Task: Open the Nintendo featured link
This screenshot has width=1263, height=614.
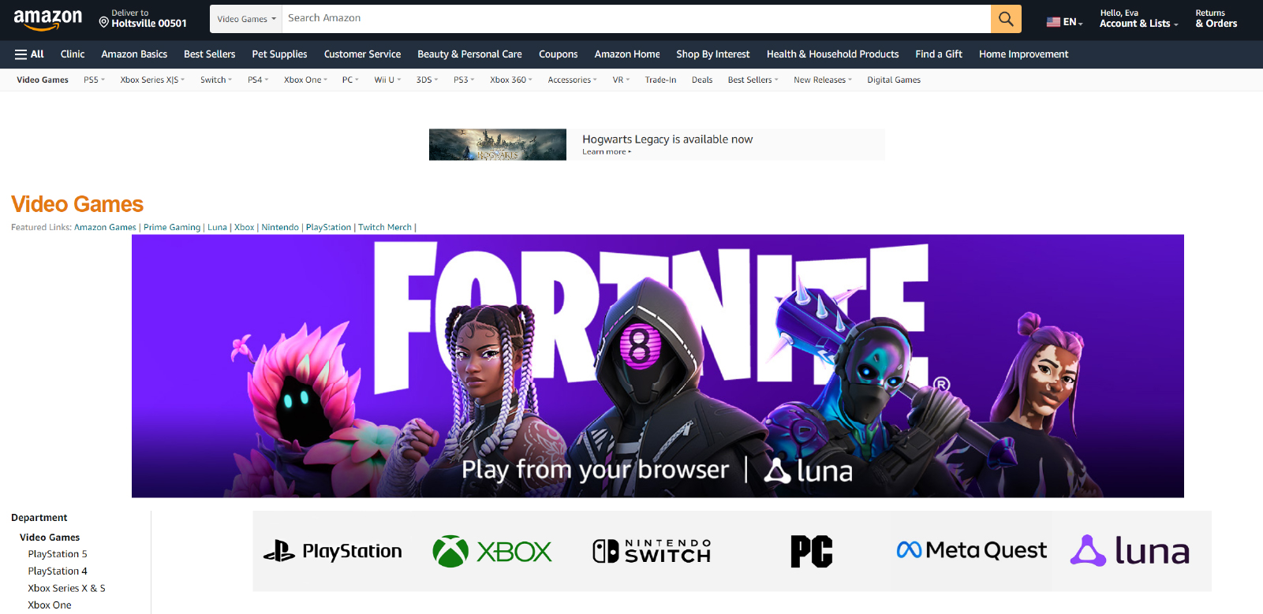Action: pyautogui.click(x=280, y=227)
